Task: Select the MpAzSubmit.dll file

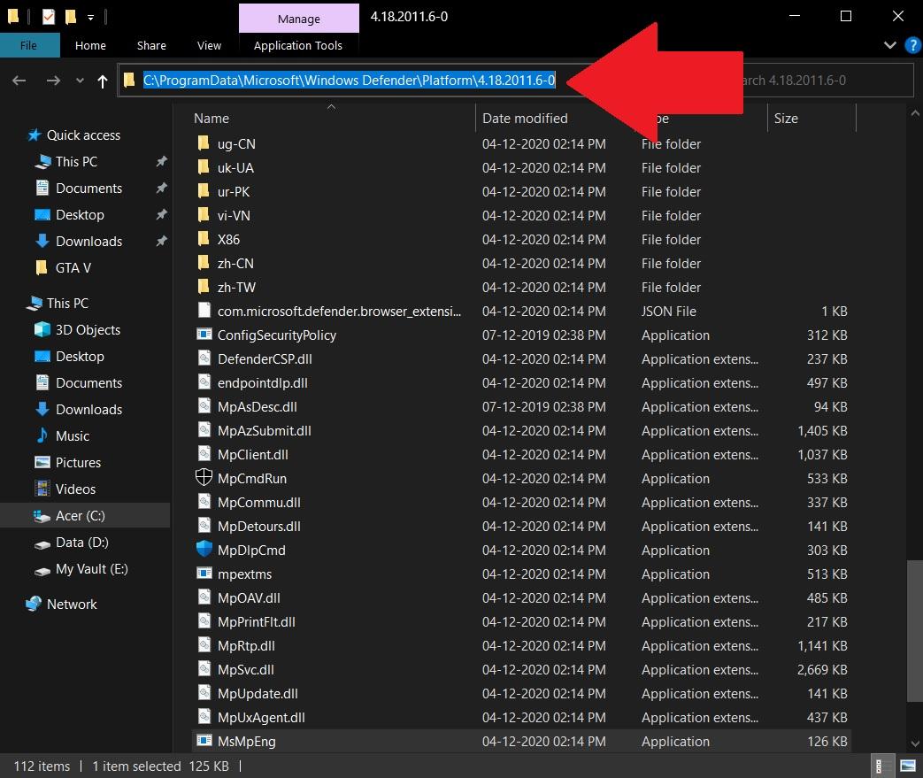Action: (265, 430)
